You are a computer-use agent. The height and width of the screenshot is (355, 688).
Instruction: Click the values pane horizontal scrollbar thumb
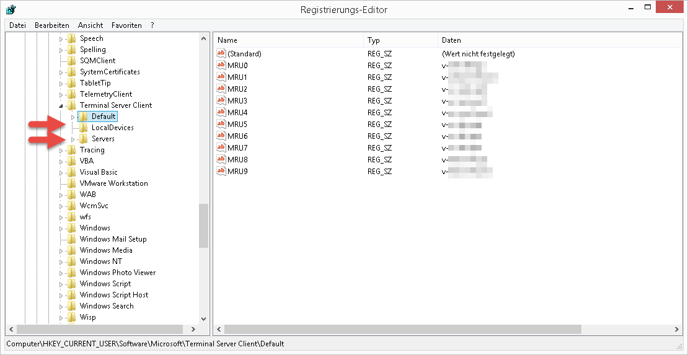point(402,329)
